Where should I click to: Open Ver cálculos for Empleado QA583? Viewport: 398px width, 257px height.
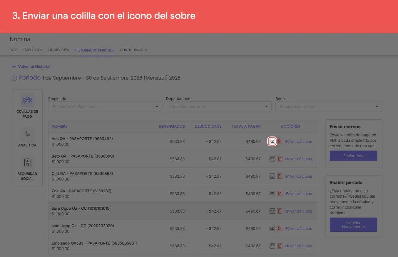coord(298,246)
